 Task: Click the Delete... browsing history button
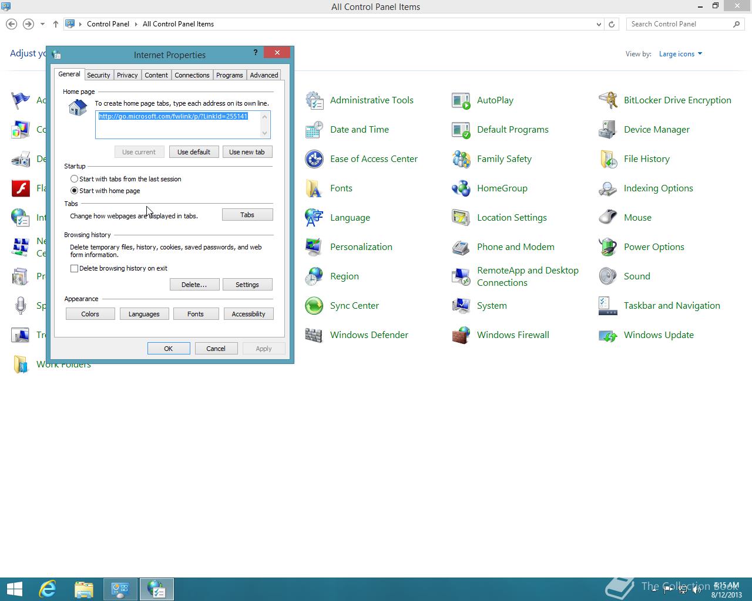tap(194, 285)
